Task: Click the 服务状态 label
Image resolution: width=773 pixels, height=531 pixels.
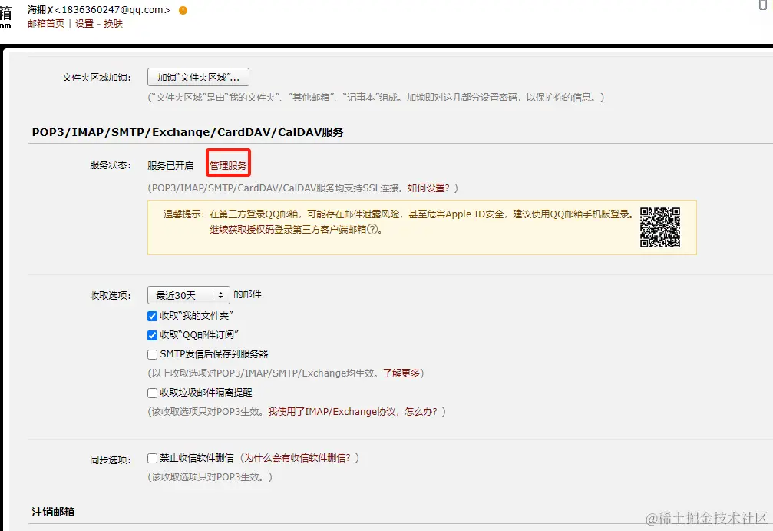Action: click(111, 165)
